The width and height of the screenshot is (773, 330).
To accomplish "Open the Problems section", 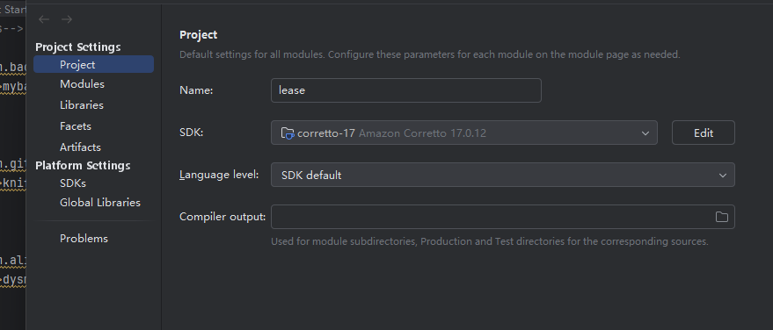I will pos(84,239).
